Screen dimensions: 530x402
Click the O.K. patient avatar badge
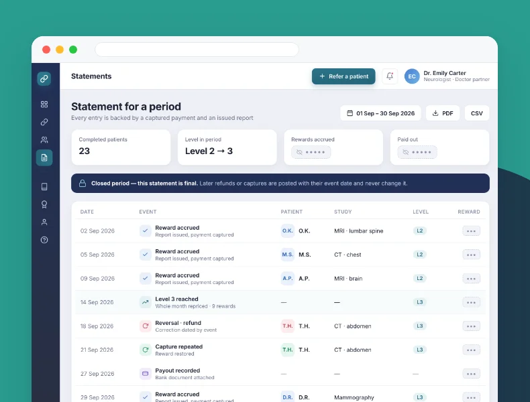(x=288, y=231)
